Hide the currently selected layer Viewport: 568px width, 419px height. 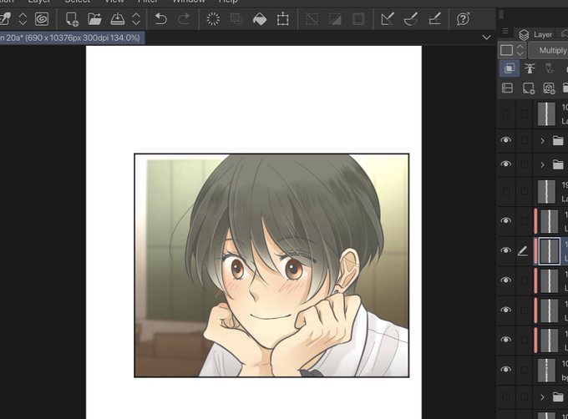[x=505, y=250]
